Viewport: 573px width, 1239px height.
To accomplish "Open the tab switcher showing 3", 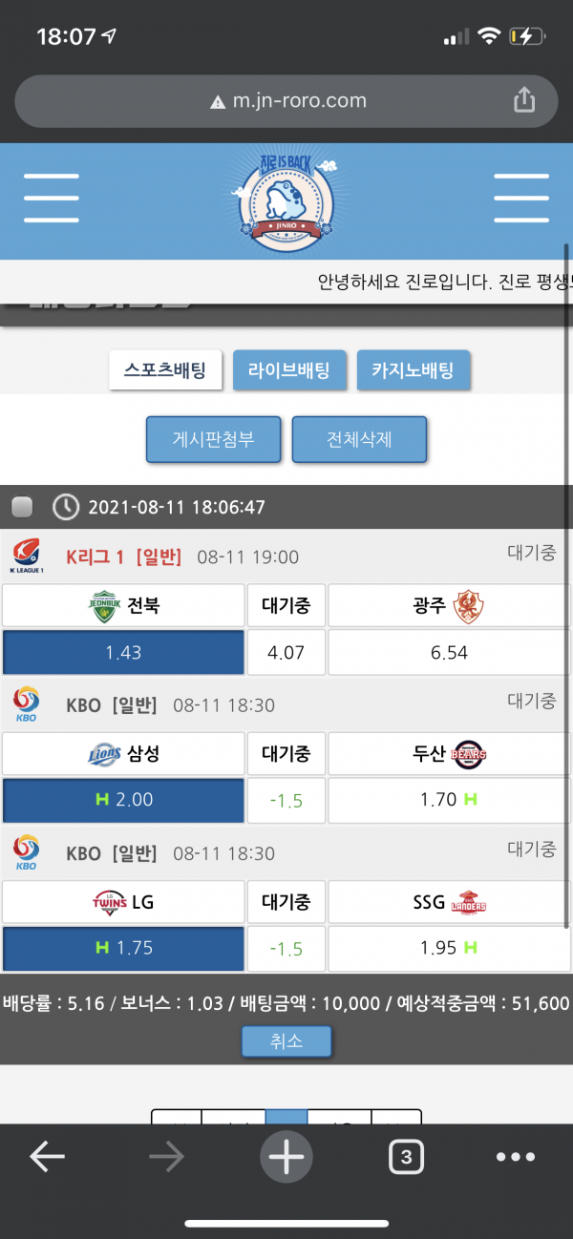I will click(406, 1157).
